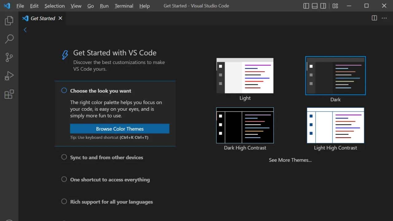
Task: Open the Explorer view in the activity bar
Action: (x=9, y=21)
